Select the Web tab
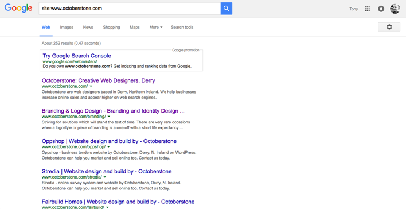 [x=46, y=27]
